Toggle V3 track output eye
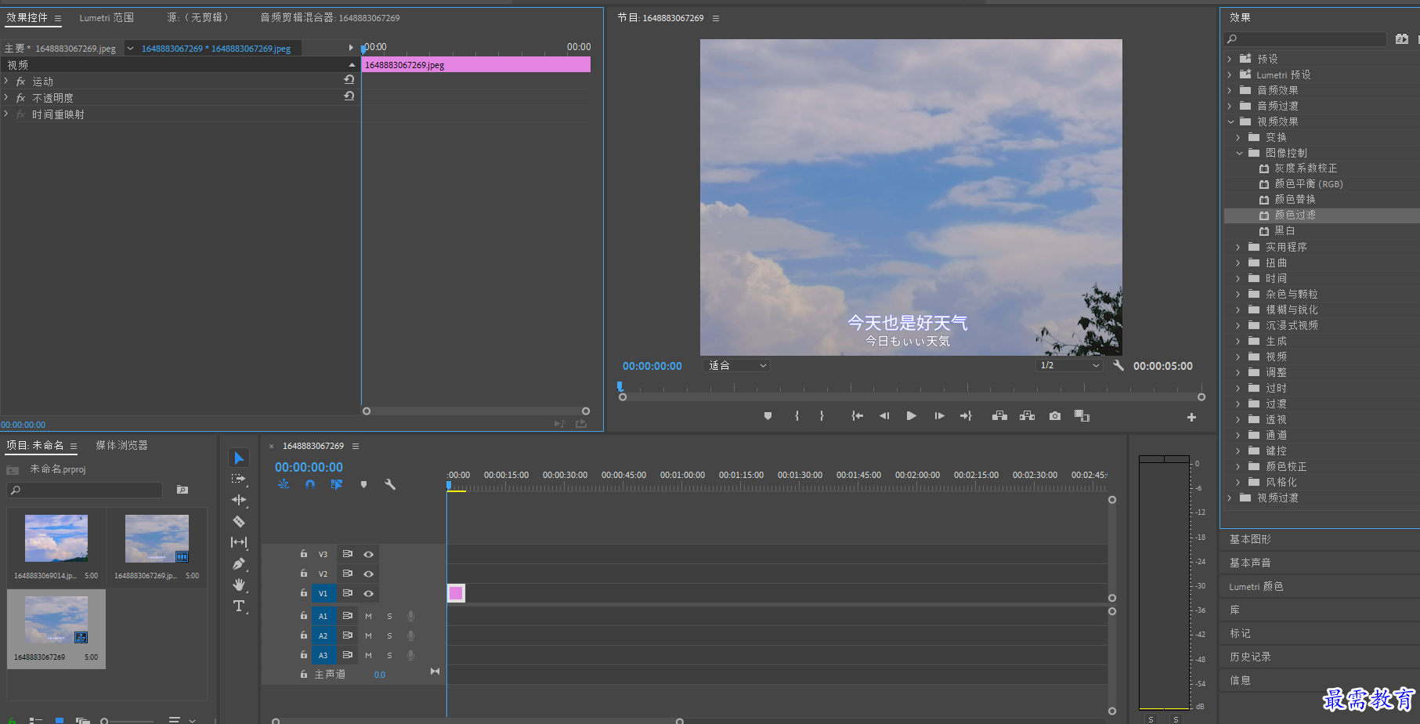 click(x=368, y=554)
